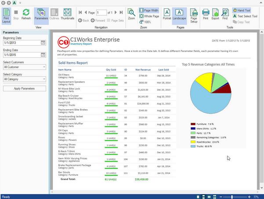Go to the previous page
The width and height of the screenshot is (264, 199).
85,12
